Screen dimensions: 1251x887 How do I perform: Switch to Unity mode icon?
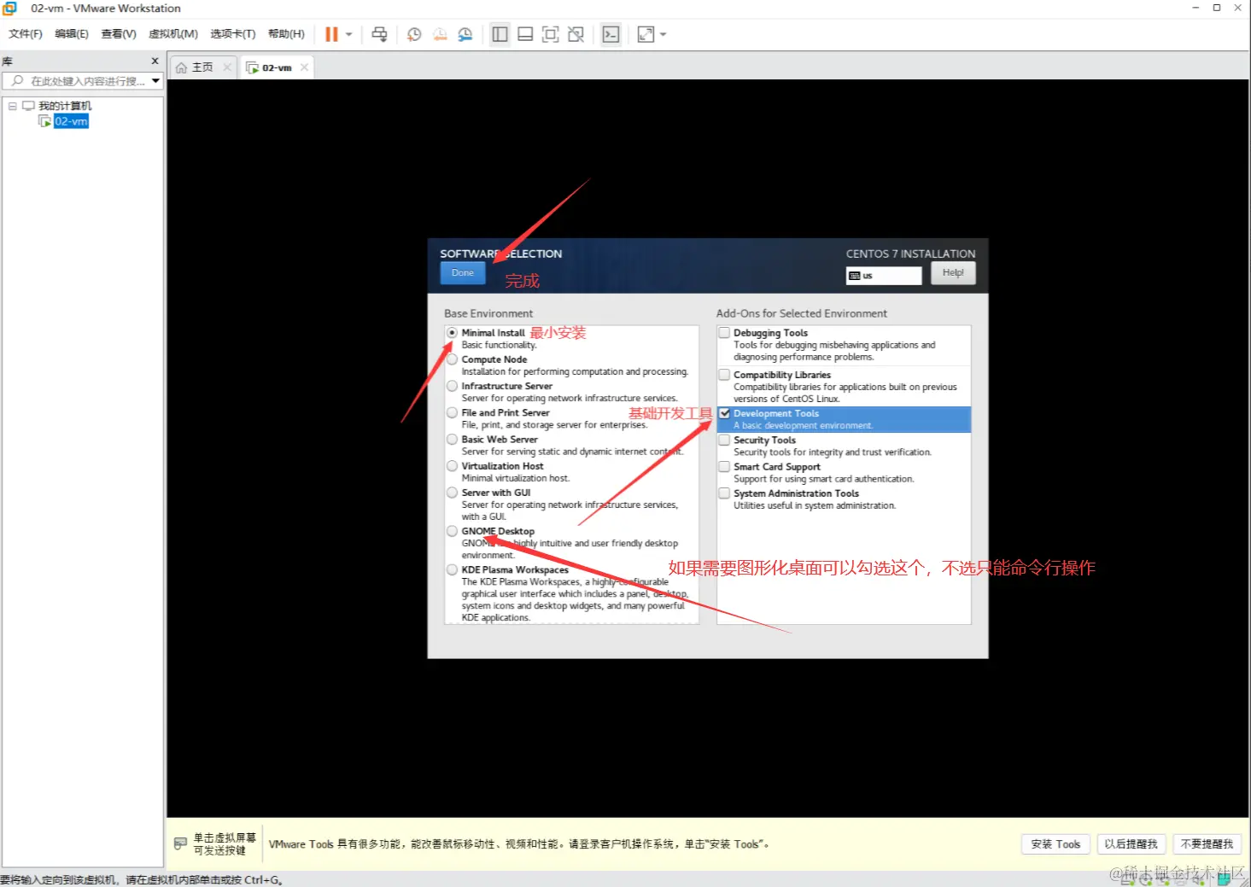(x=576, y=34)
